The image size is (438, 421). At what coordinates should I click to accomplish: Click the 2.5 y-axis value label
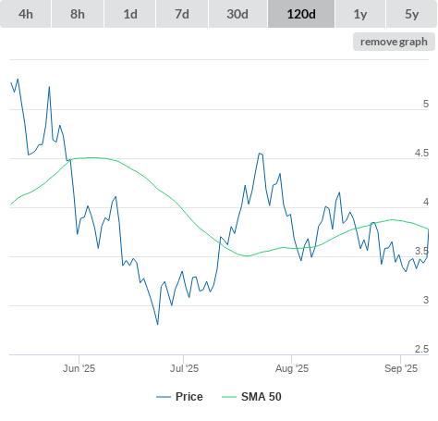click(x=421, y=349)
